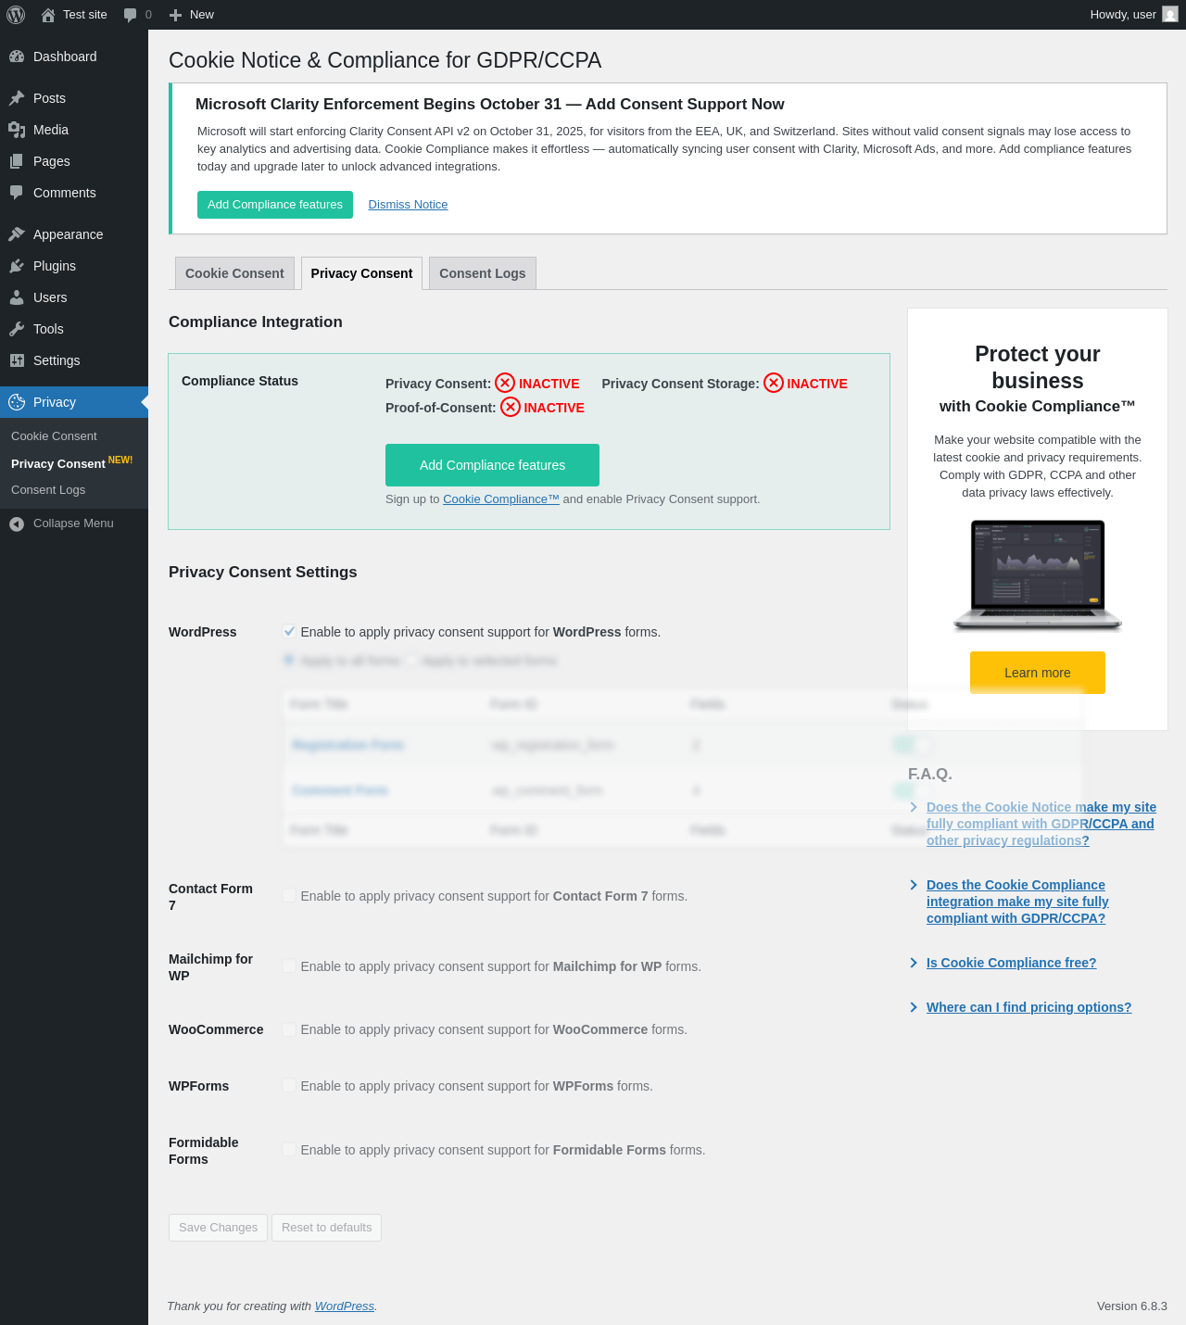Enable Contact Form 7 consent checkbox
Screen dimensions: 1186x1325
289,895
